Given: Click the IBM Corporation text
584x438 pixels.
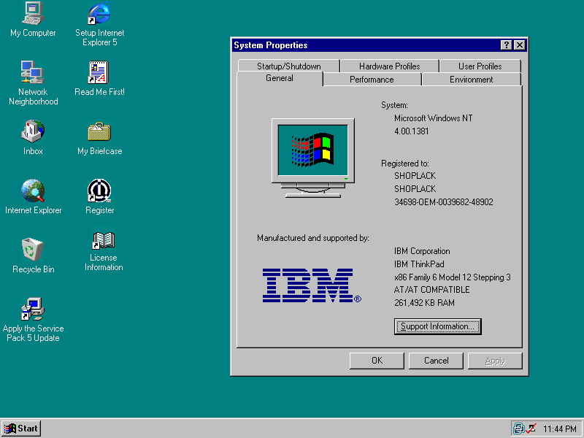Looking at the screenshot, I should pos(422,251).
